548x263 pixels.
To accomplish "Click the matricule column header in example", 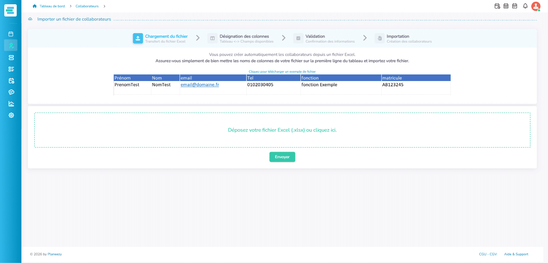I will (x=416, y=78).
